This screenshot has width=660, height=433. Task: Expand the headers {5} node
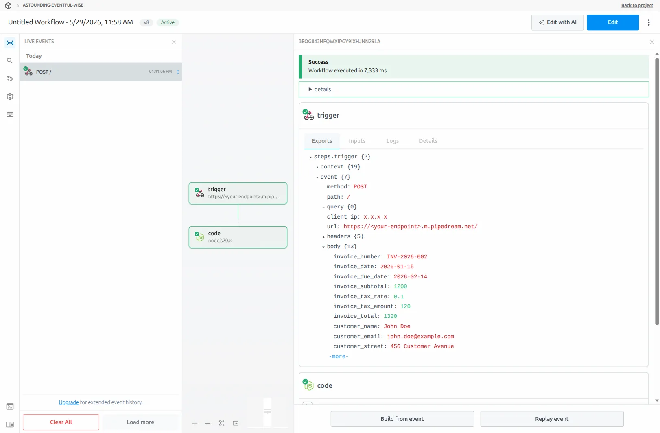point(323,237)
